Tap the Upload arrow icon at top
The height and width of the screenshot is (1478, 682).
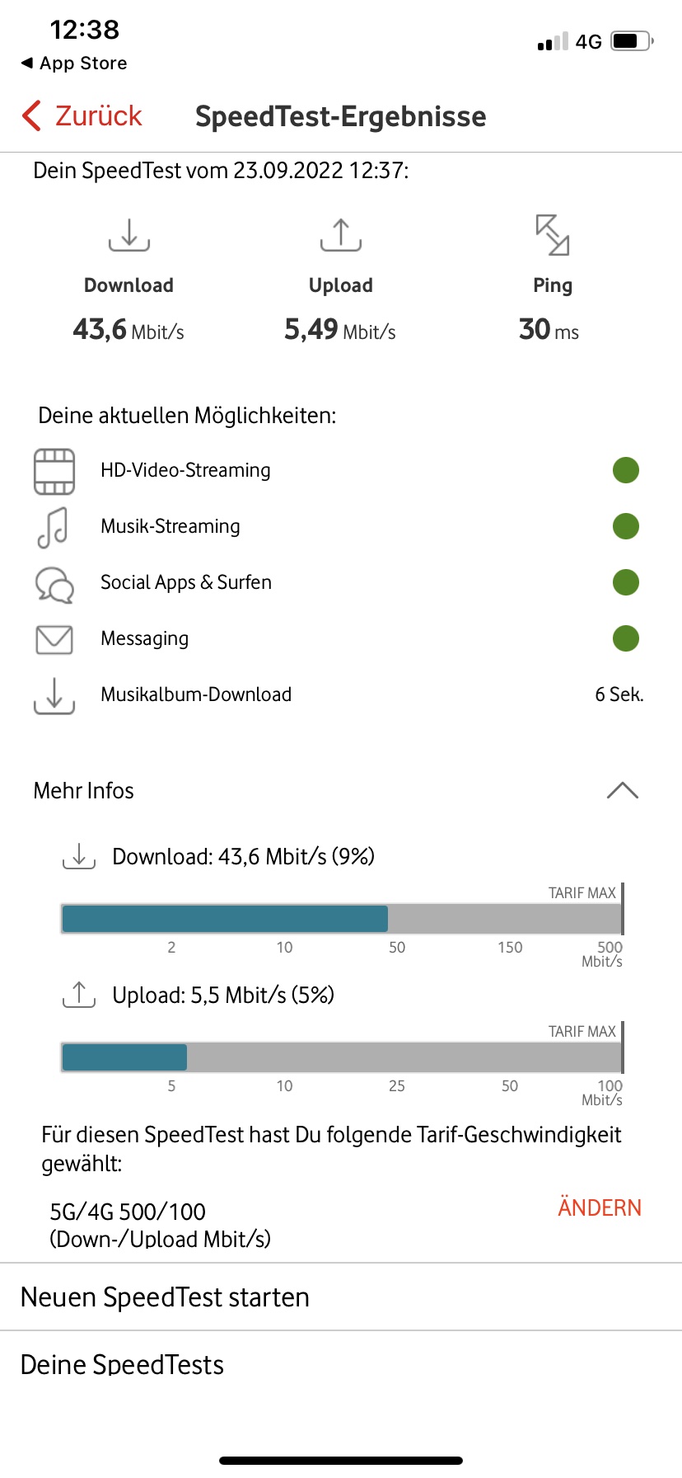(x=341, y=234)
